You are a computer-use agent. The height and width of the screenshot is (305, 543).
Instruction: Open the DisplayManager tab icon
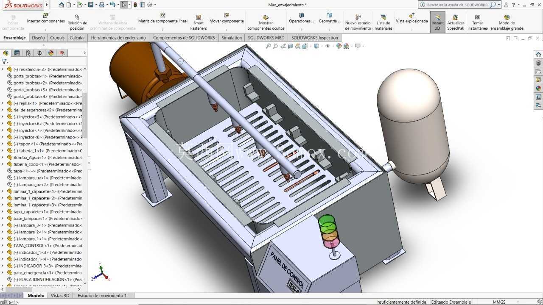point(51,53)
